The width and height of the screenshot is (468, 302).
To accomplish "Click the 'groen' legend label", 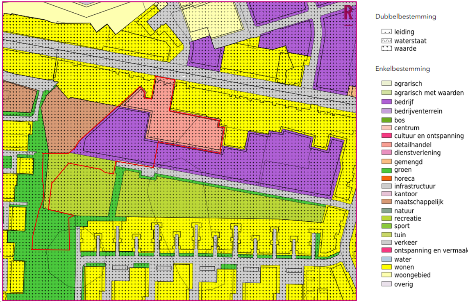I will coord(403,170).
